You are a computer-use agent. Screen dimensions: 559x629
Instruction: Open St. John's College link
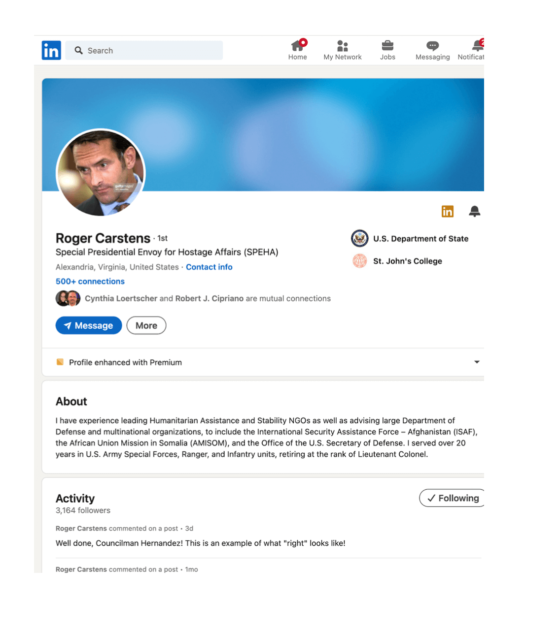coord(408,261)
